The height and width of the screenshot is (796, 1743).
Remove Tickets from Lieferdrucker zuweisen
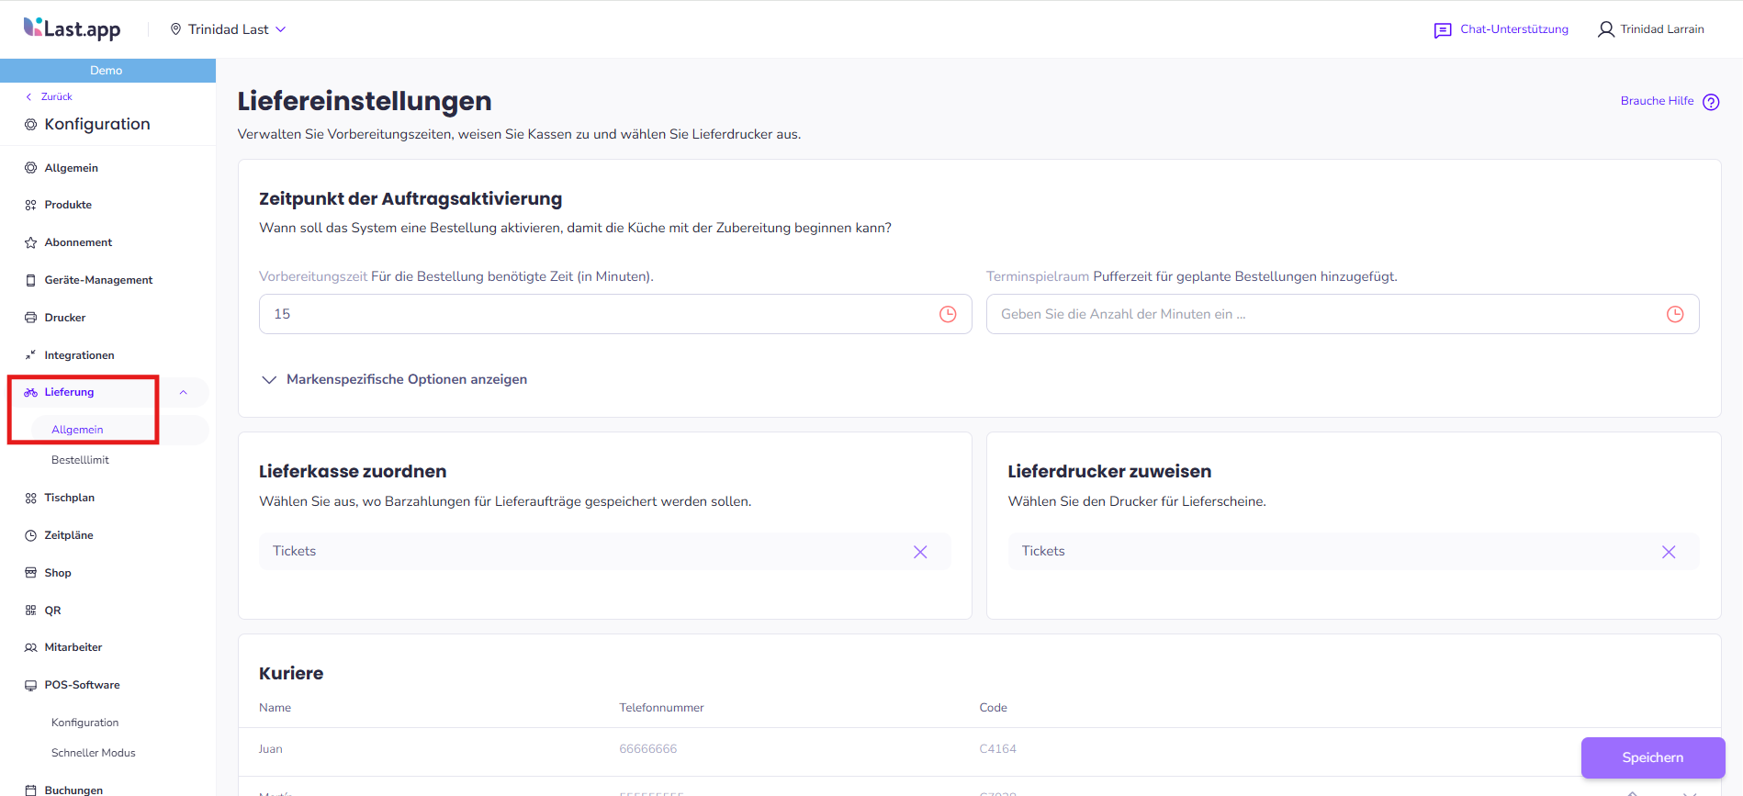click(x=1669, y=552)
